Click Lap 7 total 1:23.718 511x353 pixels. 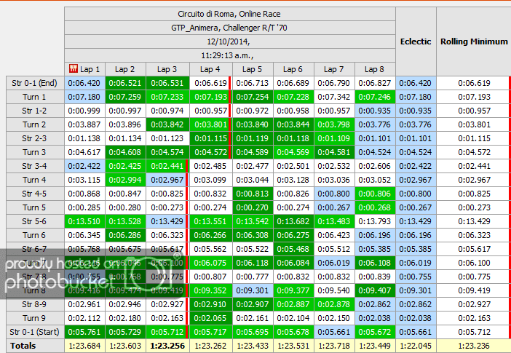coord(334,346)
